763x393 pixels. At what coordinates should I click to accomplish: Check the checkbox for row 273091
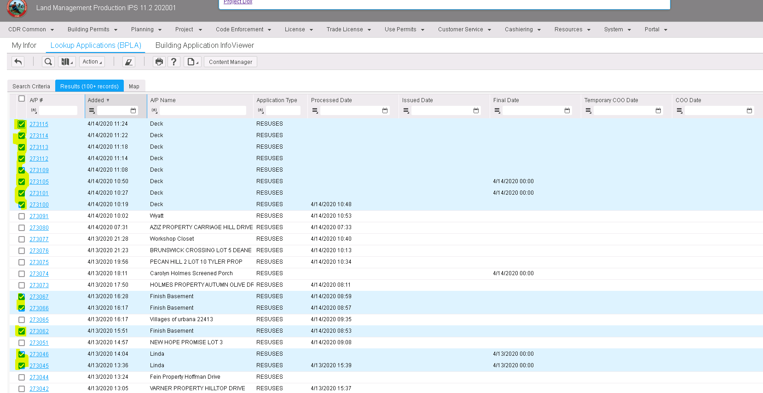(x=22, y=216)
